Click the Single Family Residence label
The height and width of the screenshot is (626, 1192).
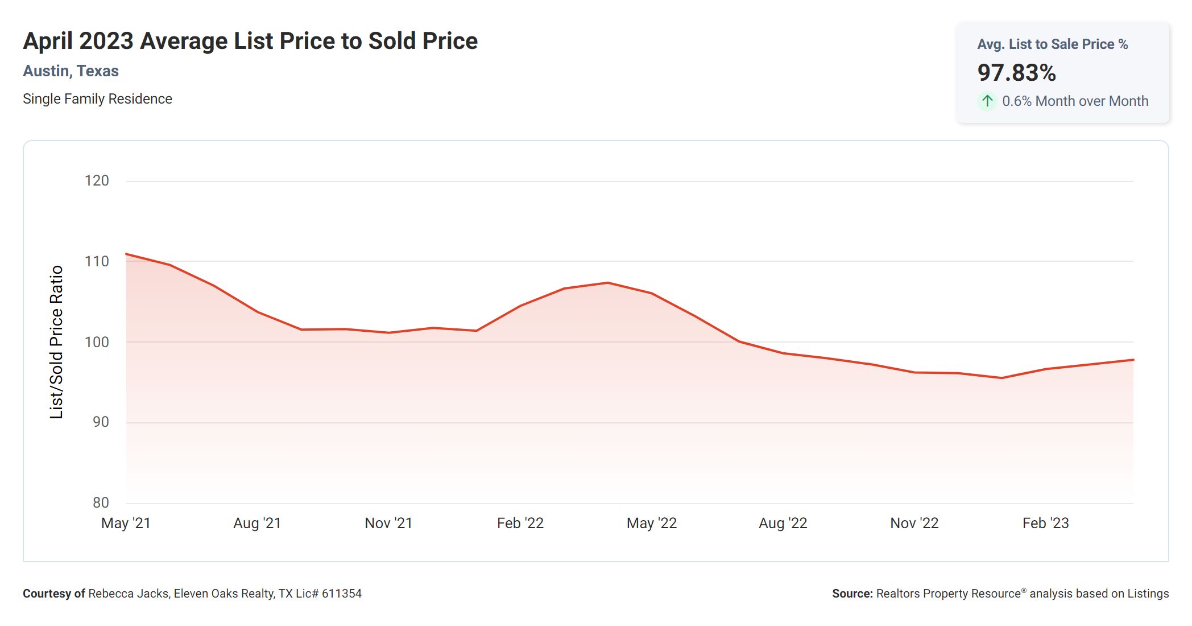[x=97, y=99]
